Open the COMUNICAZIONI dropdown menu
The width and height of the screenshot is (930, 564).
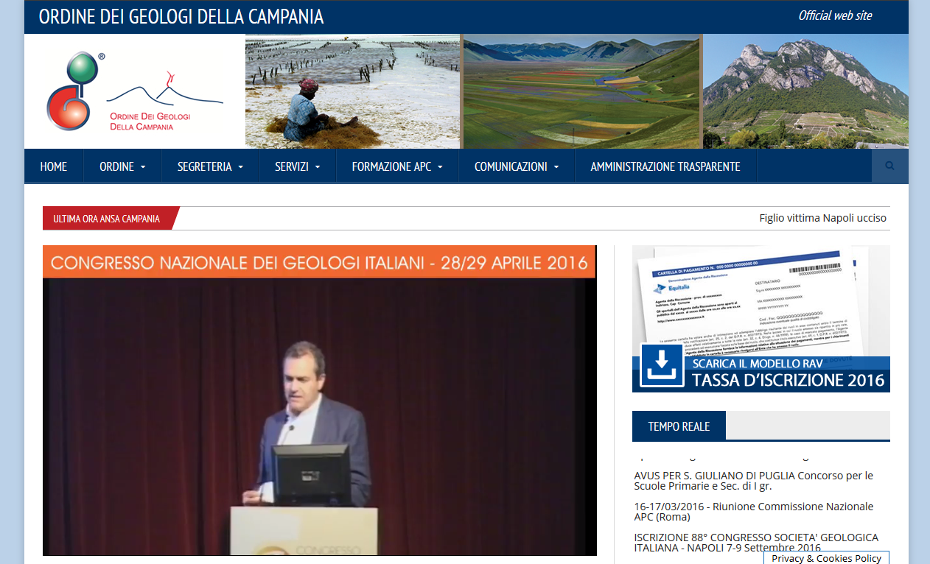point(516,166)
